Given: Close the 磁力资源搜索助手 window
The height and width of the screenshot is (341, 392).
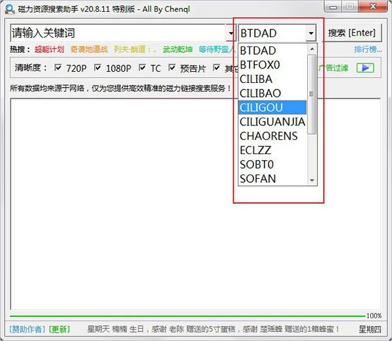Looking at the screenshot, I should click(x=373, y=7).
